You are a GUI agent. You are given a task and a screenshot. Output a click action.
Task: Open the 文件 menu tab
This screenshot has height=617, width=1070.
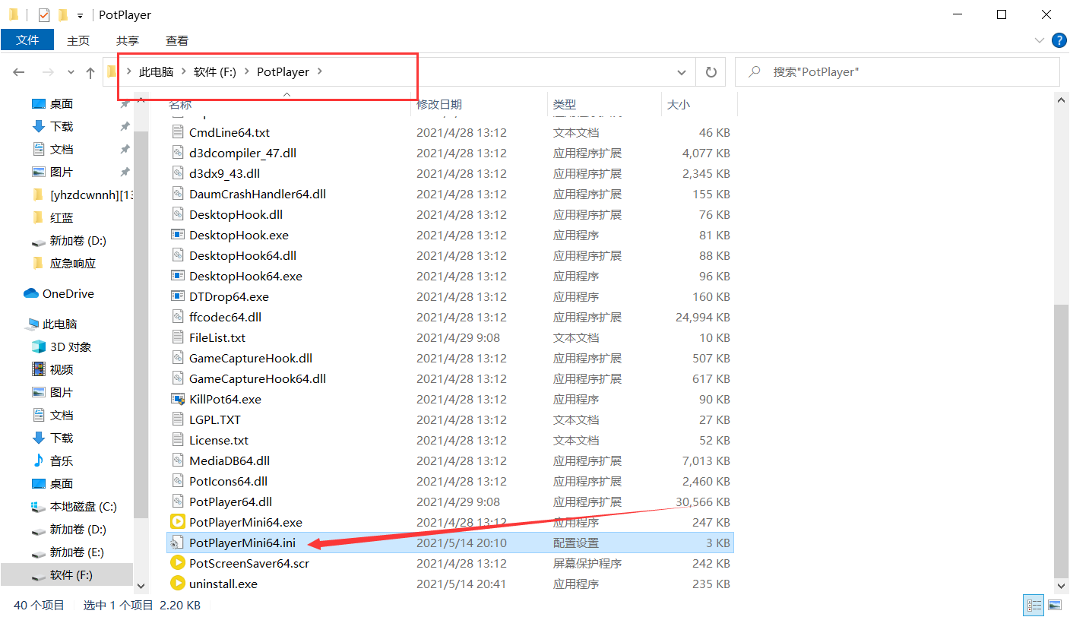point(27,40)
